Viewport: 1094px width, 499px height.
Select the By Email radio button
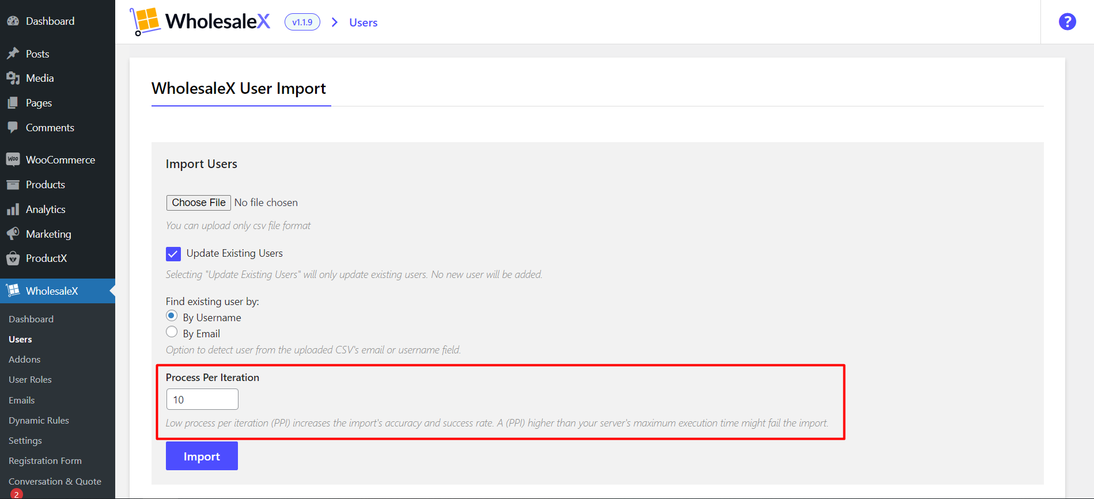(x=172, y=332)
